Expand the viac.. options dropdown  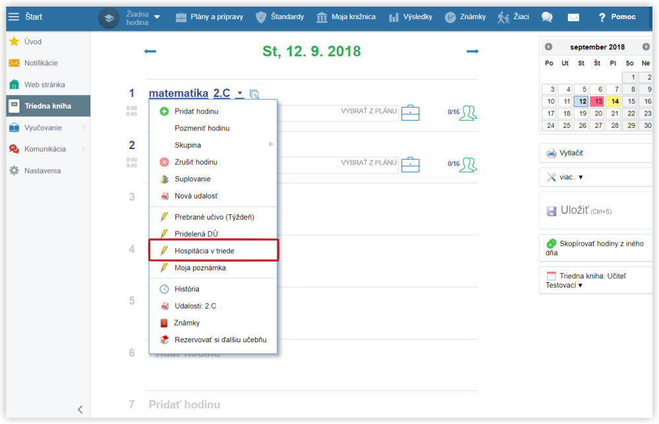565,177
